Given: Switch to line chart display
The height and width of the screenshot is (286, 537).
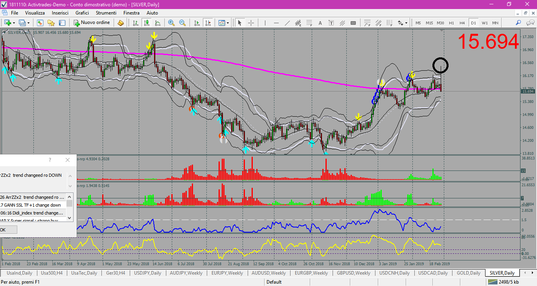Looking at the screenshot, I should click(158, 23).
